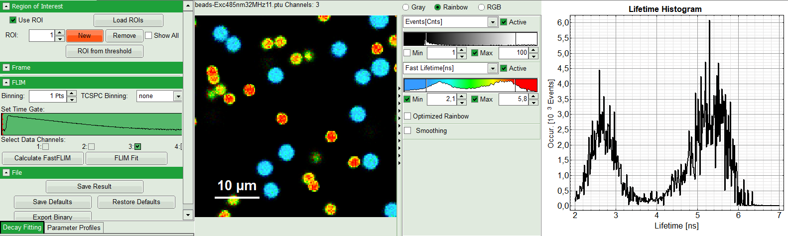
Task: Collapse the FLIM section arrow
Action: (6, 83)
